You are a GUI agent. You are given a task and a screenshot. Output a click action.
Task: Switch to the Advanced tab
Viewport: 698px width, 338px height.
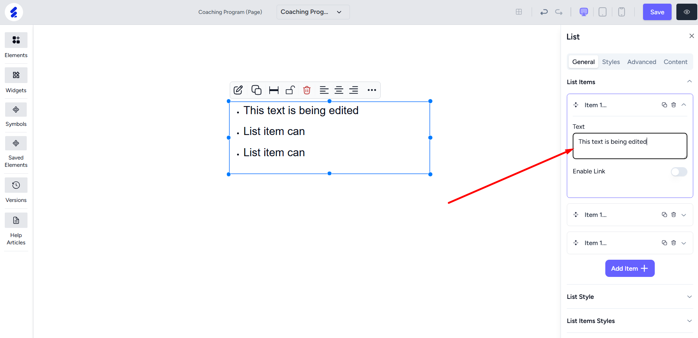coord(642,62)
